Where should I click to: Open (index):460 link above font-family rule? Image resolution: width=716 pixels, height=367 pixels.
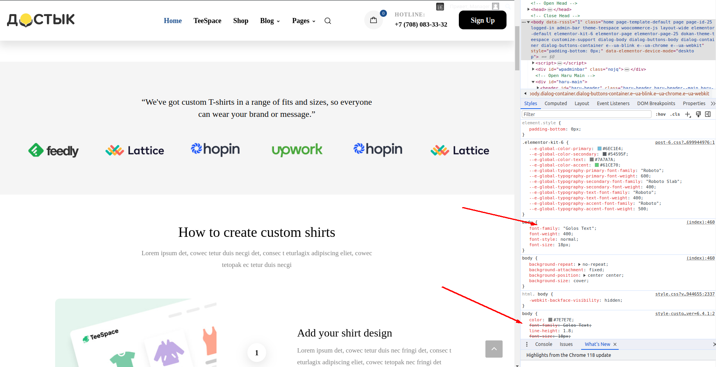pos(700,222)
